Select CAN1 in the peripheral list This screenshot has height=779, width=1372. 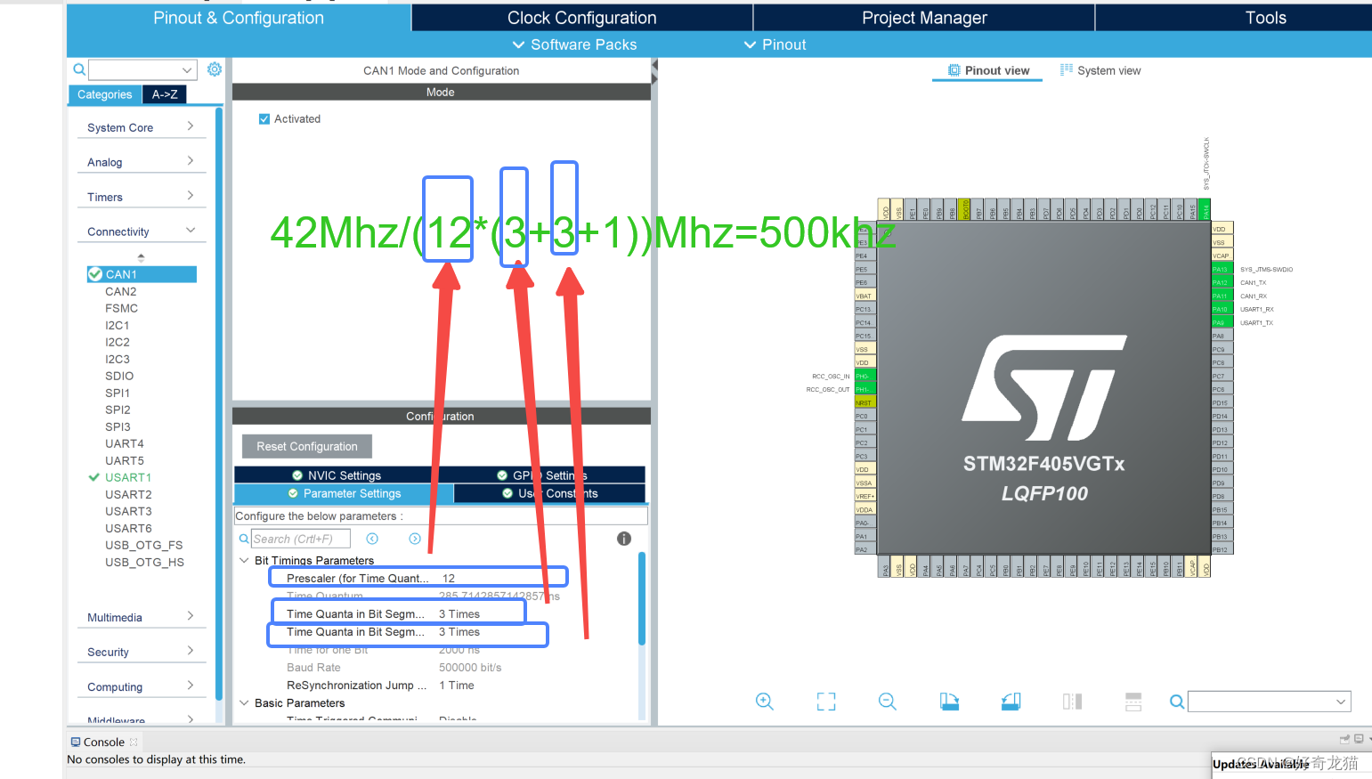coord(142,274)
